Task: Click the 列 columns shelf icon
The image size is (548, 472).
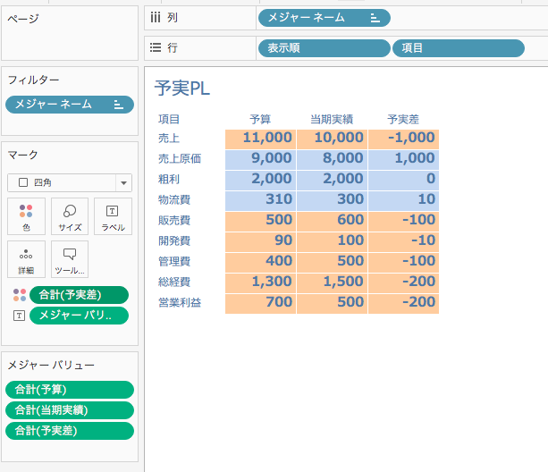Action: pyautogui.click(x=156, y=18)
